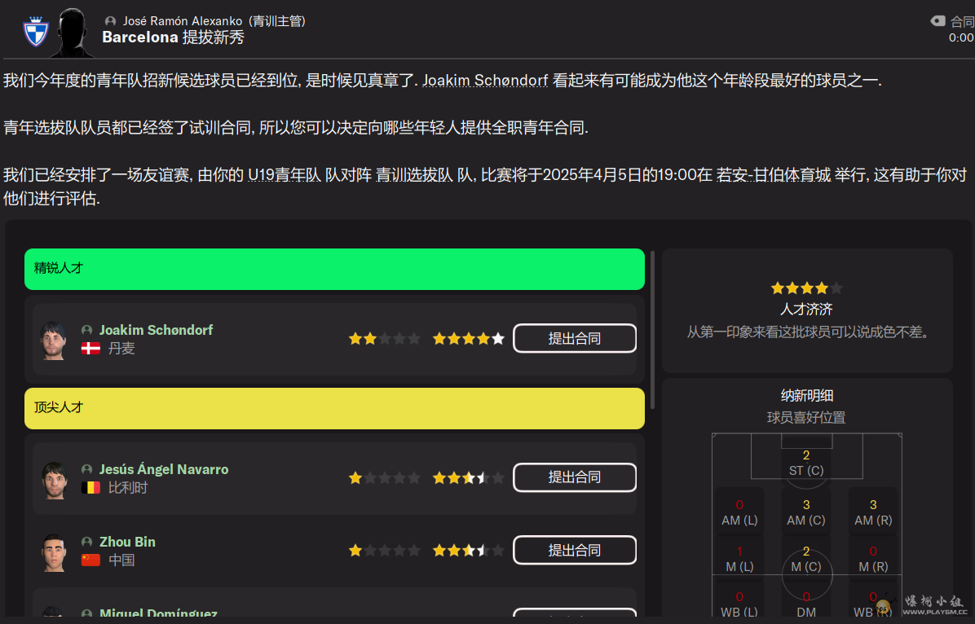The image size is (975, 624).
Task: Click the Denmark flag under Joakim Schøndorf
Action: [90, 349]
